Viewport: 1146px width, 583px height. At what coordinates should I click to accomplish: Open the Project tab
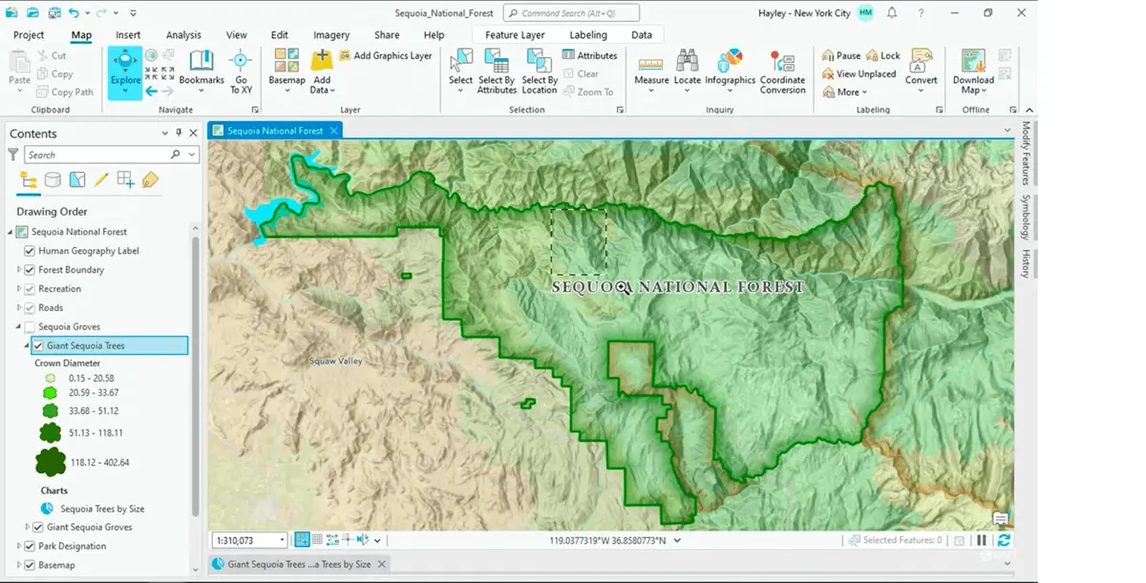click(29, 35)
